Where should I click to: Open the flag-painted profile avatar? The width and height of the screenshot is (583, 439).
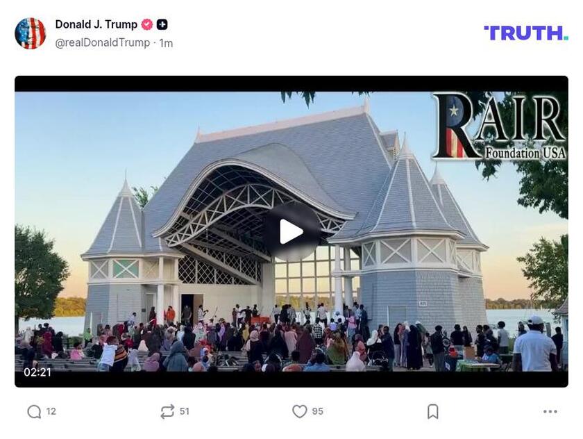coord(30,33)
